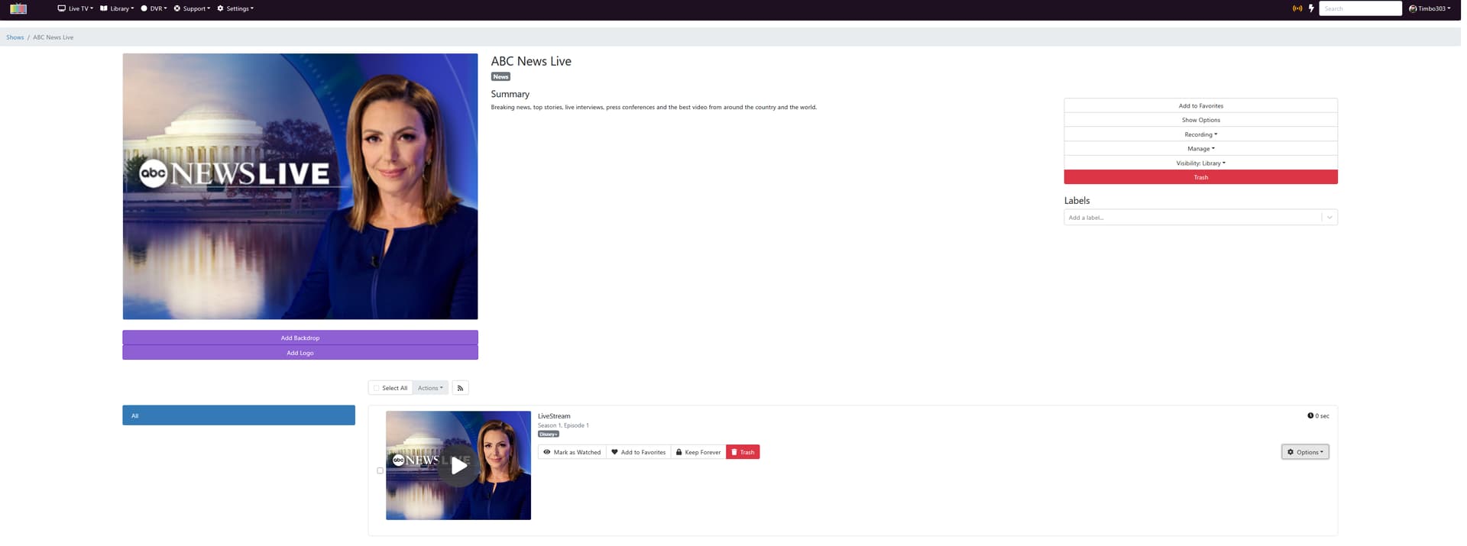The width and height of the screenshot is (1467, 546).
Task: Click Keep Forever lock button
Action: tap(698, 452)
